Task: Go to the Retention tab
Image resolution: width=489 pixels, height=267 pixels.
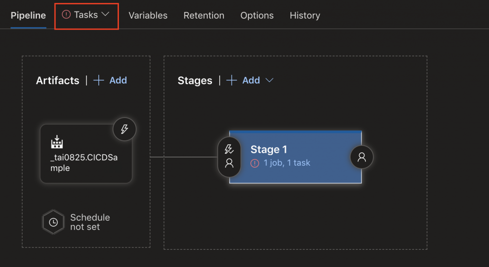Action: 204,15
